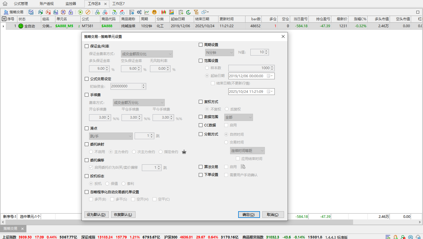423x239 pixels.
Task: Switch to the 工作区7 tab
Action: coord(118,4)
